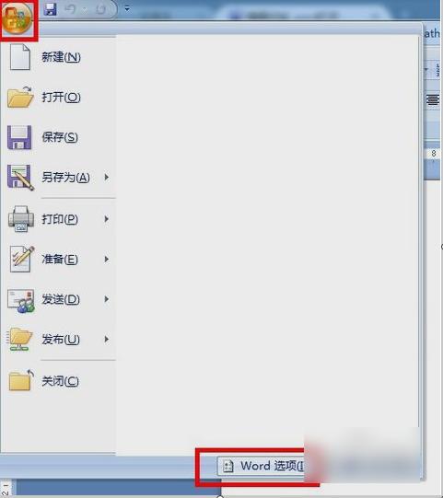Click the Redo icon in quick access toolbar
This screenshot has width=443, height=498.
[x=100, y=9]
